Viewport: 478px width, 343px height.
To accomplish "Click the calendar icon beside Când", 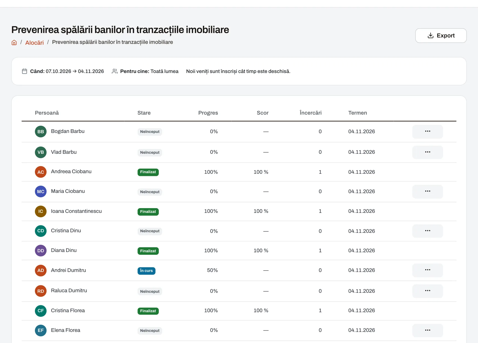I will (24, 71).
